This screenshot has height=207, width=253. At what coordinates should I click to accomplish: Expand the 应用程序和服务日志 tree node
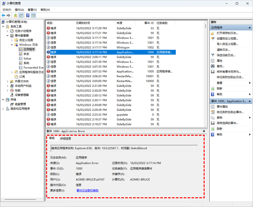tap(12, 72)
